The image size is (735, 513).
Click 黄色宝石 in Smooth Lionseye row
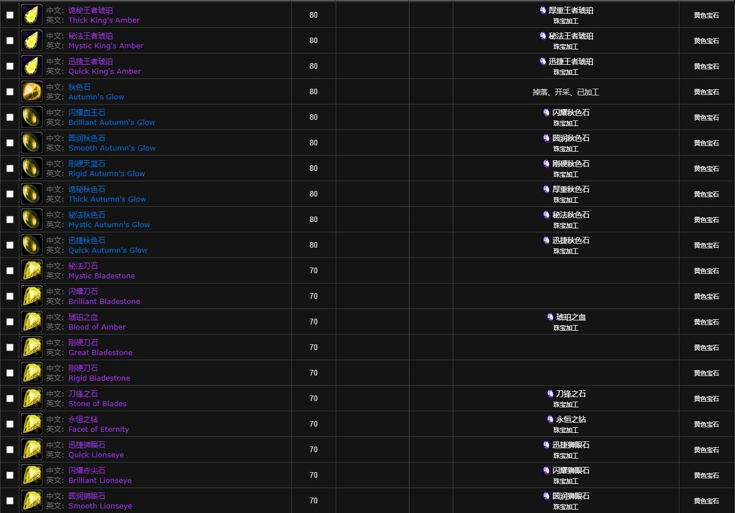click(706, 501)
